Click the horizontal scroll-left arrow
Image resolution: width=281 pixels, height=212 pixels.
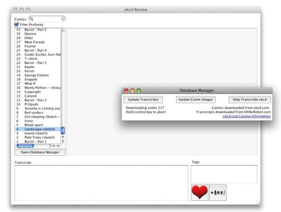click(53, 146)
